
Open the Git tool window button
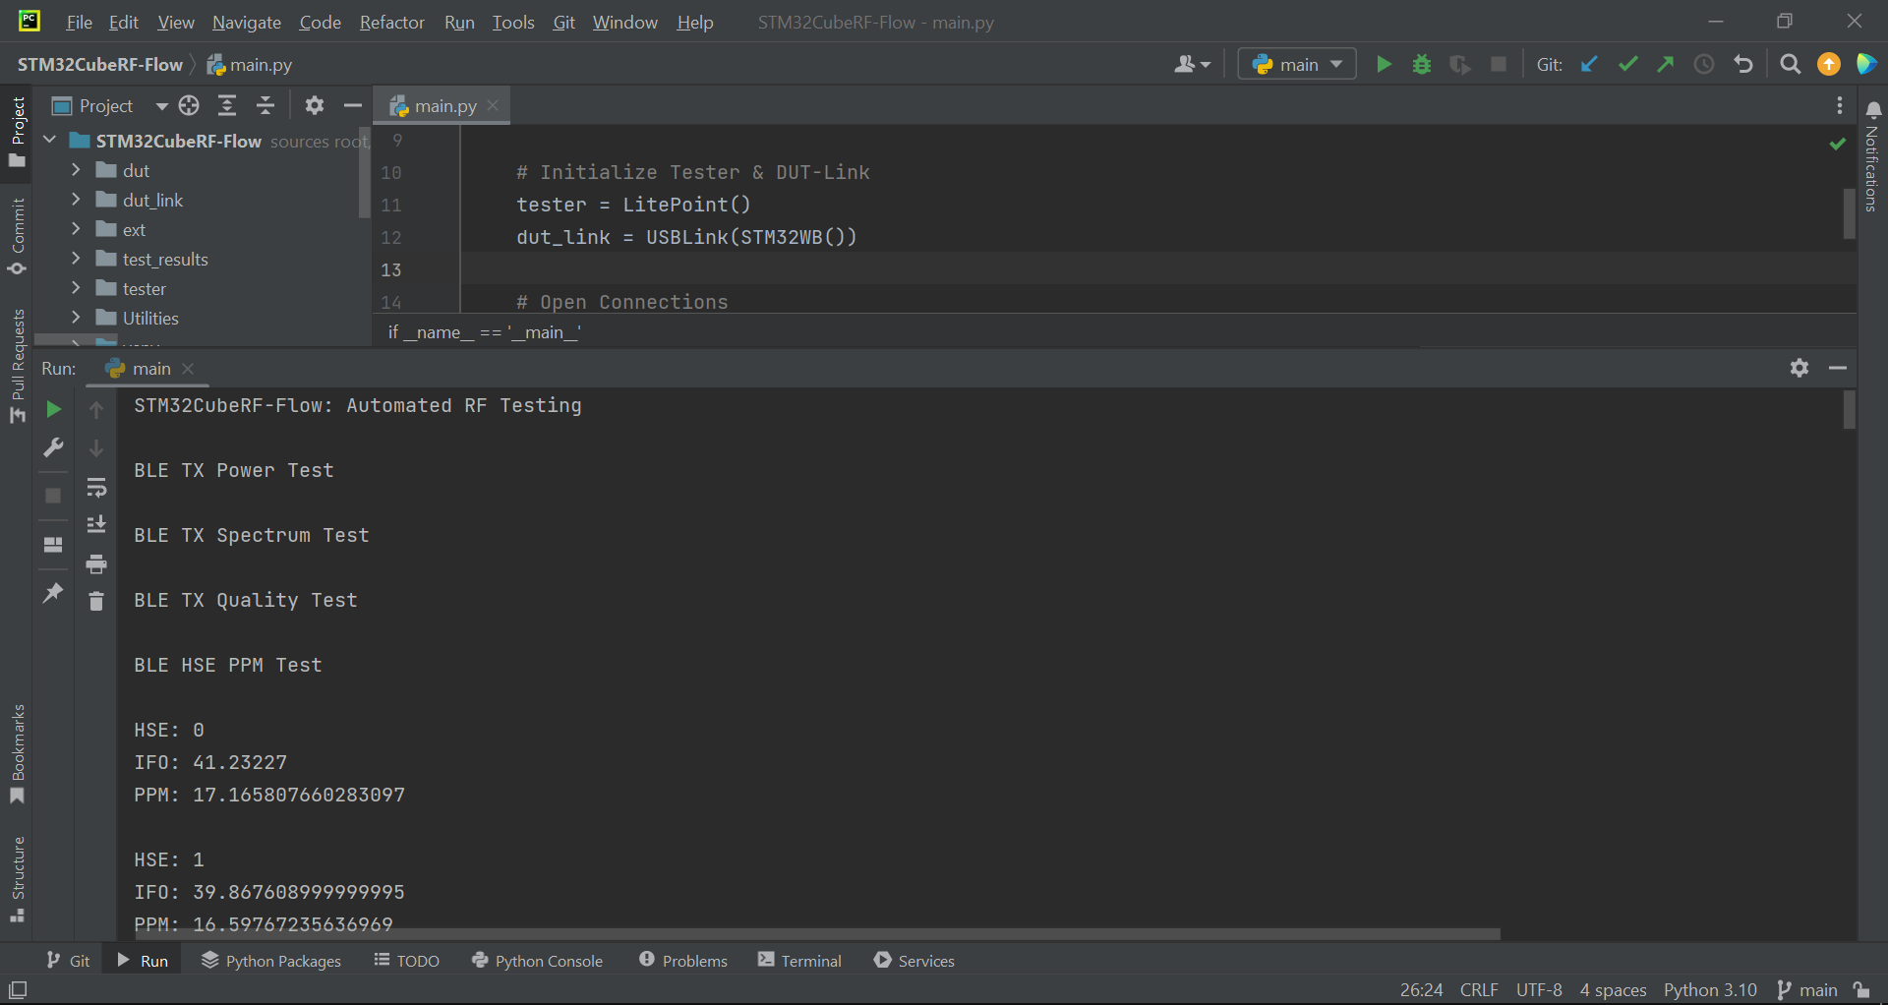click(x=69, y=961)
